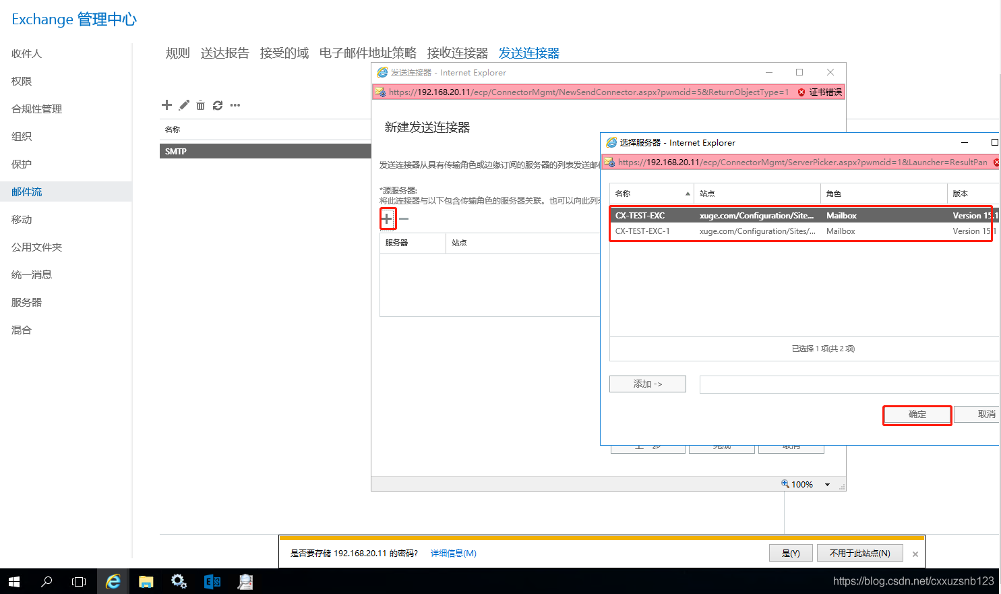Add a new send connector with plus icon
Image resolution: width=1001 pixels, height=594 pixels.
pyautogui.click(x=166, y=105)
